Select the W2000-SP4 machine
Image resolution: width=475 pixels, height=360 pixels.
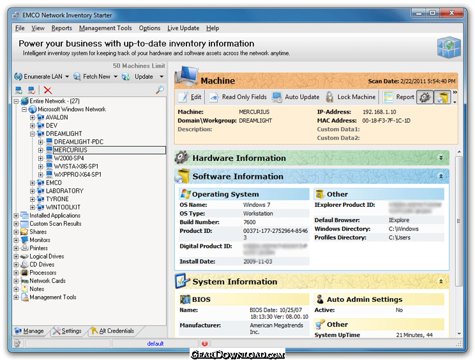tap(69, 158)
